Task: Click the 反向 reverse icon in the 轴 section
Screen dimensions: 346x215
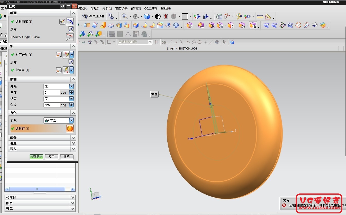Action: [x=71, y=62]
